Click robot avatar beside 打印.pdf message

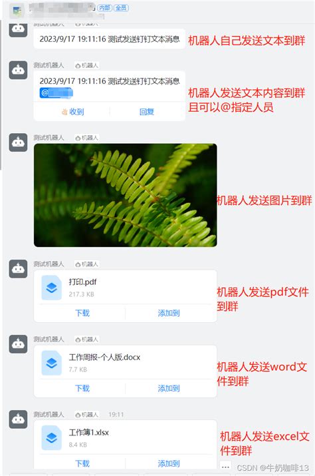pyautogui.click(x=18, y=269)
